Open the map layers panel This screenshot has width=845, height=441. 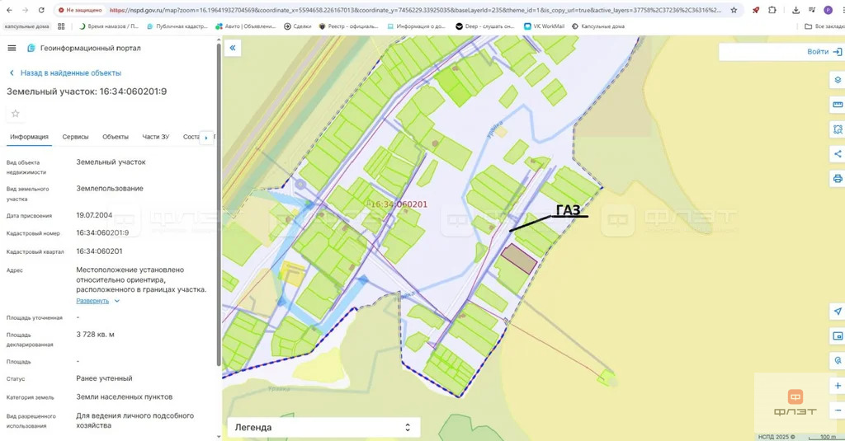(838, 80)
